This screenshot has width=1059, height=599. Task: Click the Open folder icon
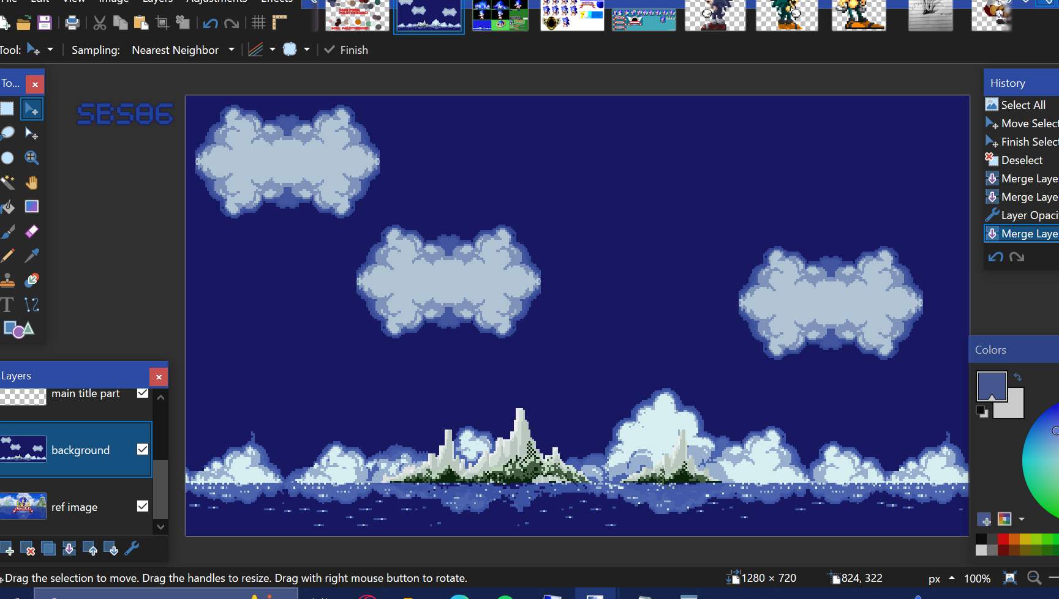tap(23, 23)
